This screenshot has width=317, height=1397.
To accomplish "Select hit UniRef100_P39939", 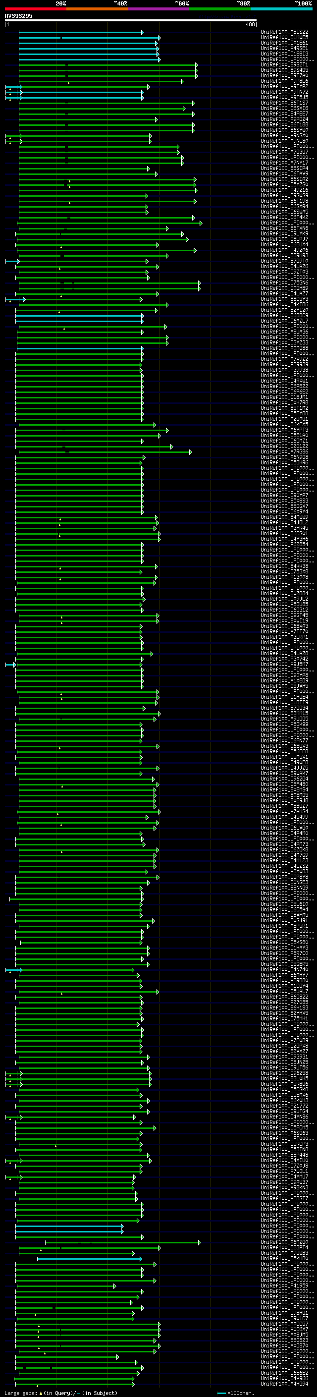I will click(284, 364).
